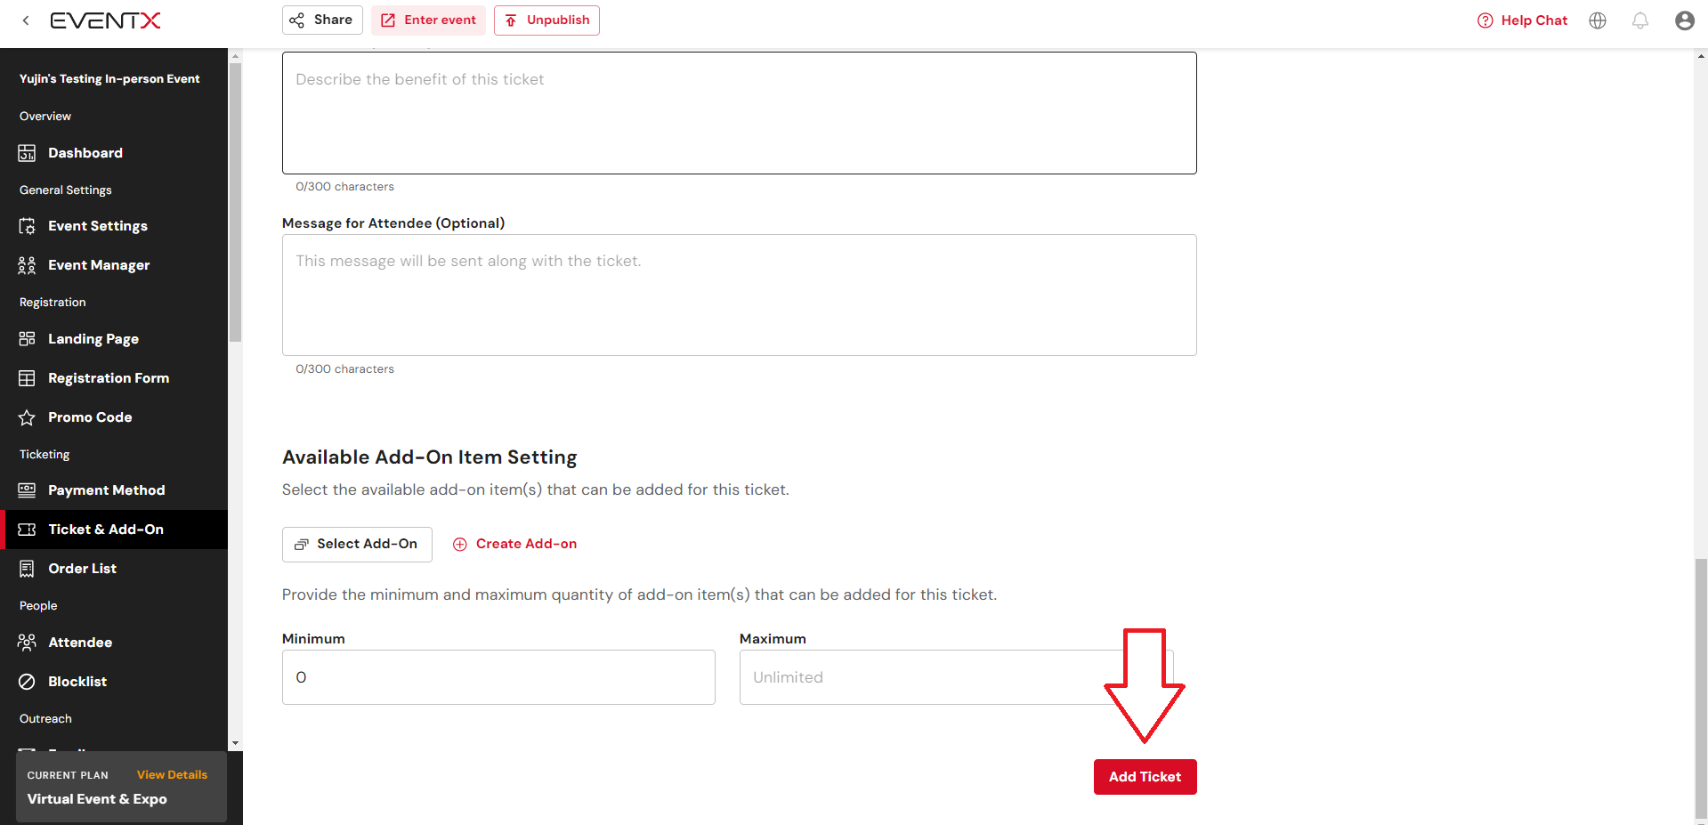This screenshot has width=1708, height=825.
Task: Open the user account avatar icon
Action: point(1684,20)
